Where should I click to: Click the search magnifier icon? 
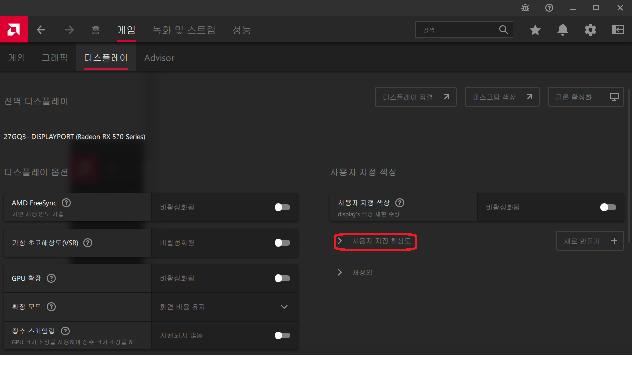[503, 30]
